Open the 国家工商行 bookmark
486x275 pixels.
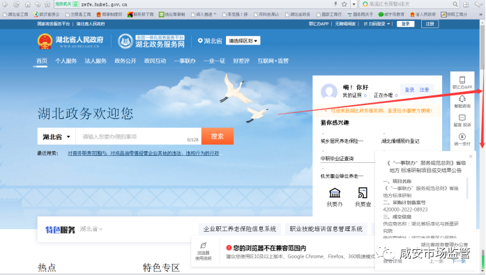pos(329,14)
